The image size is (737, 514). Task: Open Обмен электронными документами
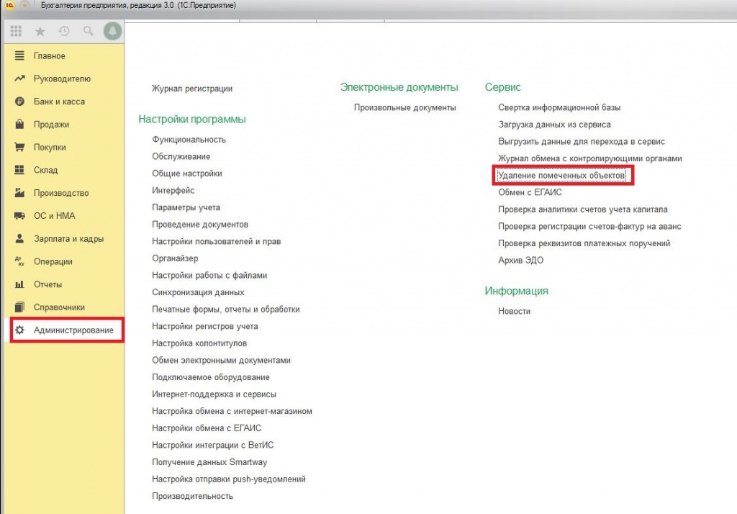point(221,360)
